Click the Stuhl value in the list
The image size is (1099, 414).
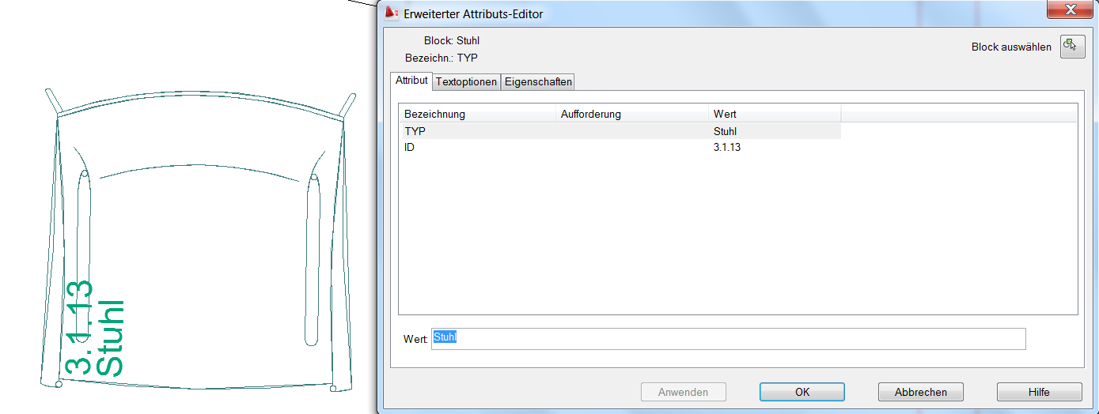[x=725, y=131]
